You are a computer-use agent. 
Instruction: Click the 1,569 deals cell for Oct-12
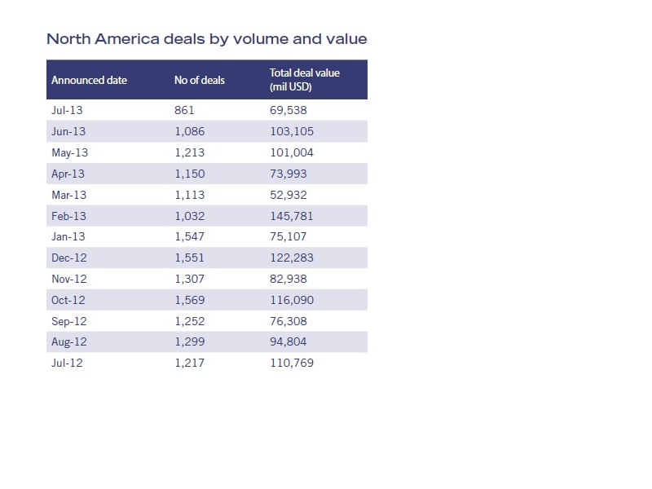pyautogui.click(x=189, y=300)
